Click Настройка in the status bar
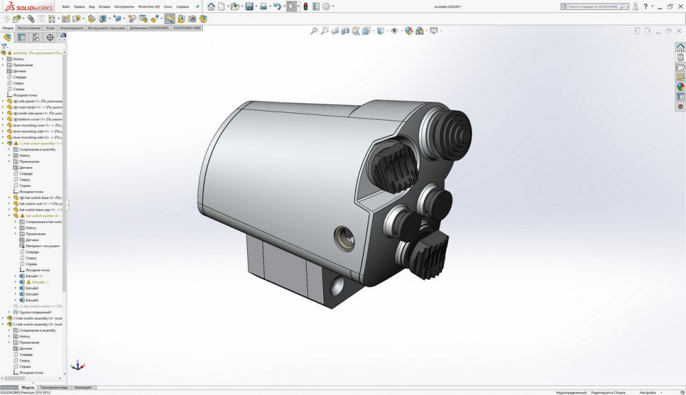This screenshot has width=686, height=395. (648, 393)
